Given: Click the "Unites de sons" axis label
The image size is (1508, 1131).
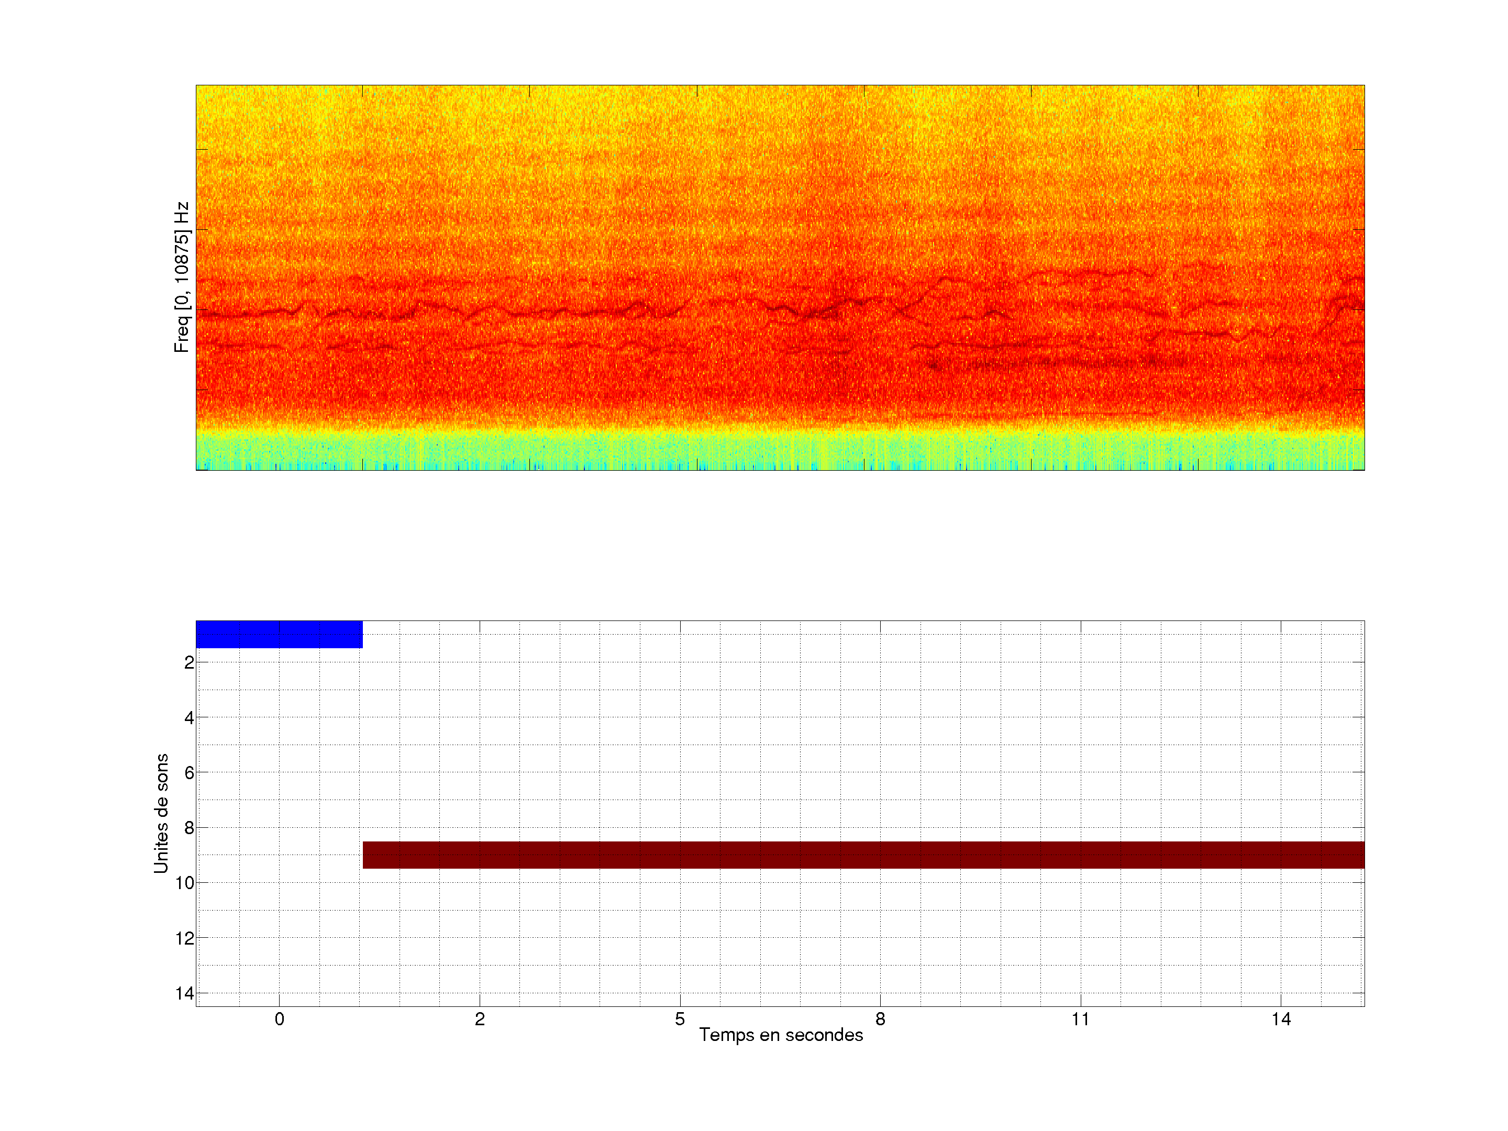Looking at the screenshot, I should point(161,813).
